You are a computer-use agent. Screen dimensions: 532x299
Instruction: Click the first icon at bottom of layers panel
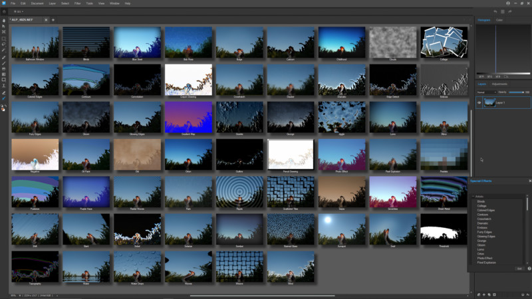[x=479, y=294]
